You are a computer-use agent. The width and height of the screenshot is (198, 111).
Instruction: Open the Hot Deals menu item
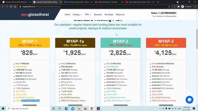[x=109, y=14]
